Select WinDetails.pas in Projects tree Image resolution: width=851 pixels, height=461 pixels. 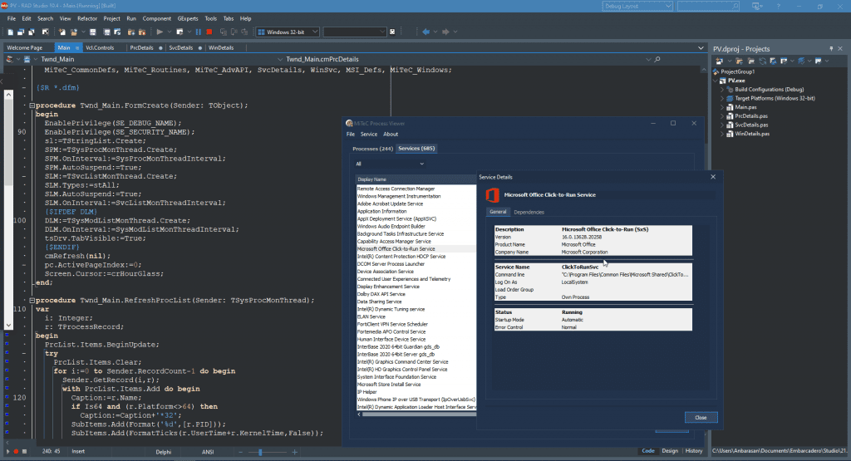(x=752, y=134)
